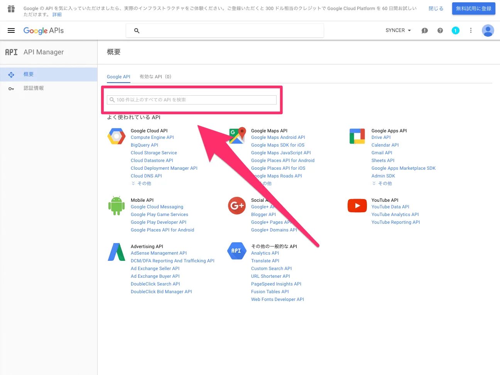Screen dimensions: 500x375
Task: Click the magnifier icon in top search bar
Action: (137, 30)
